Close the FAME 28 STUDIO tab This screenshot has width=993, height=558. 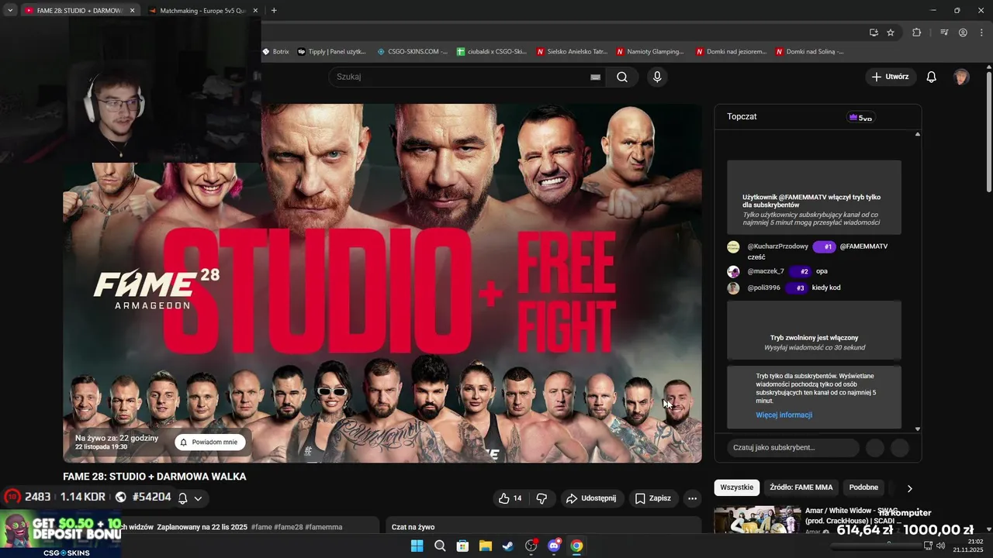pyautogui.click(x=132, y=11)
